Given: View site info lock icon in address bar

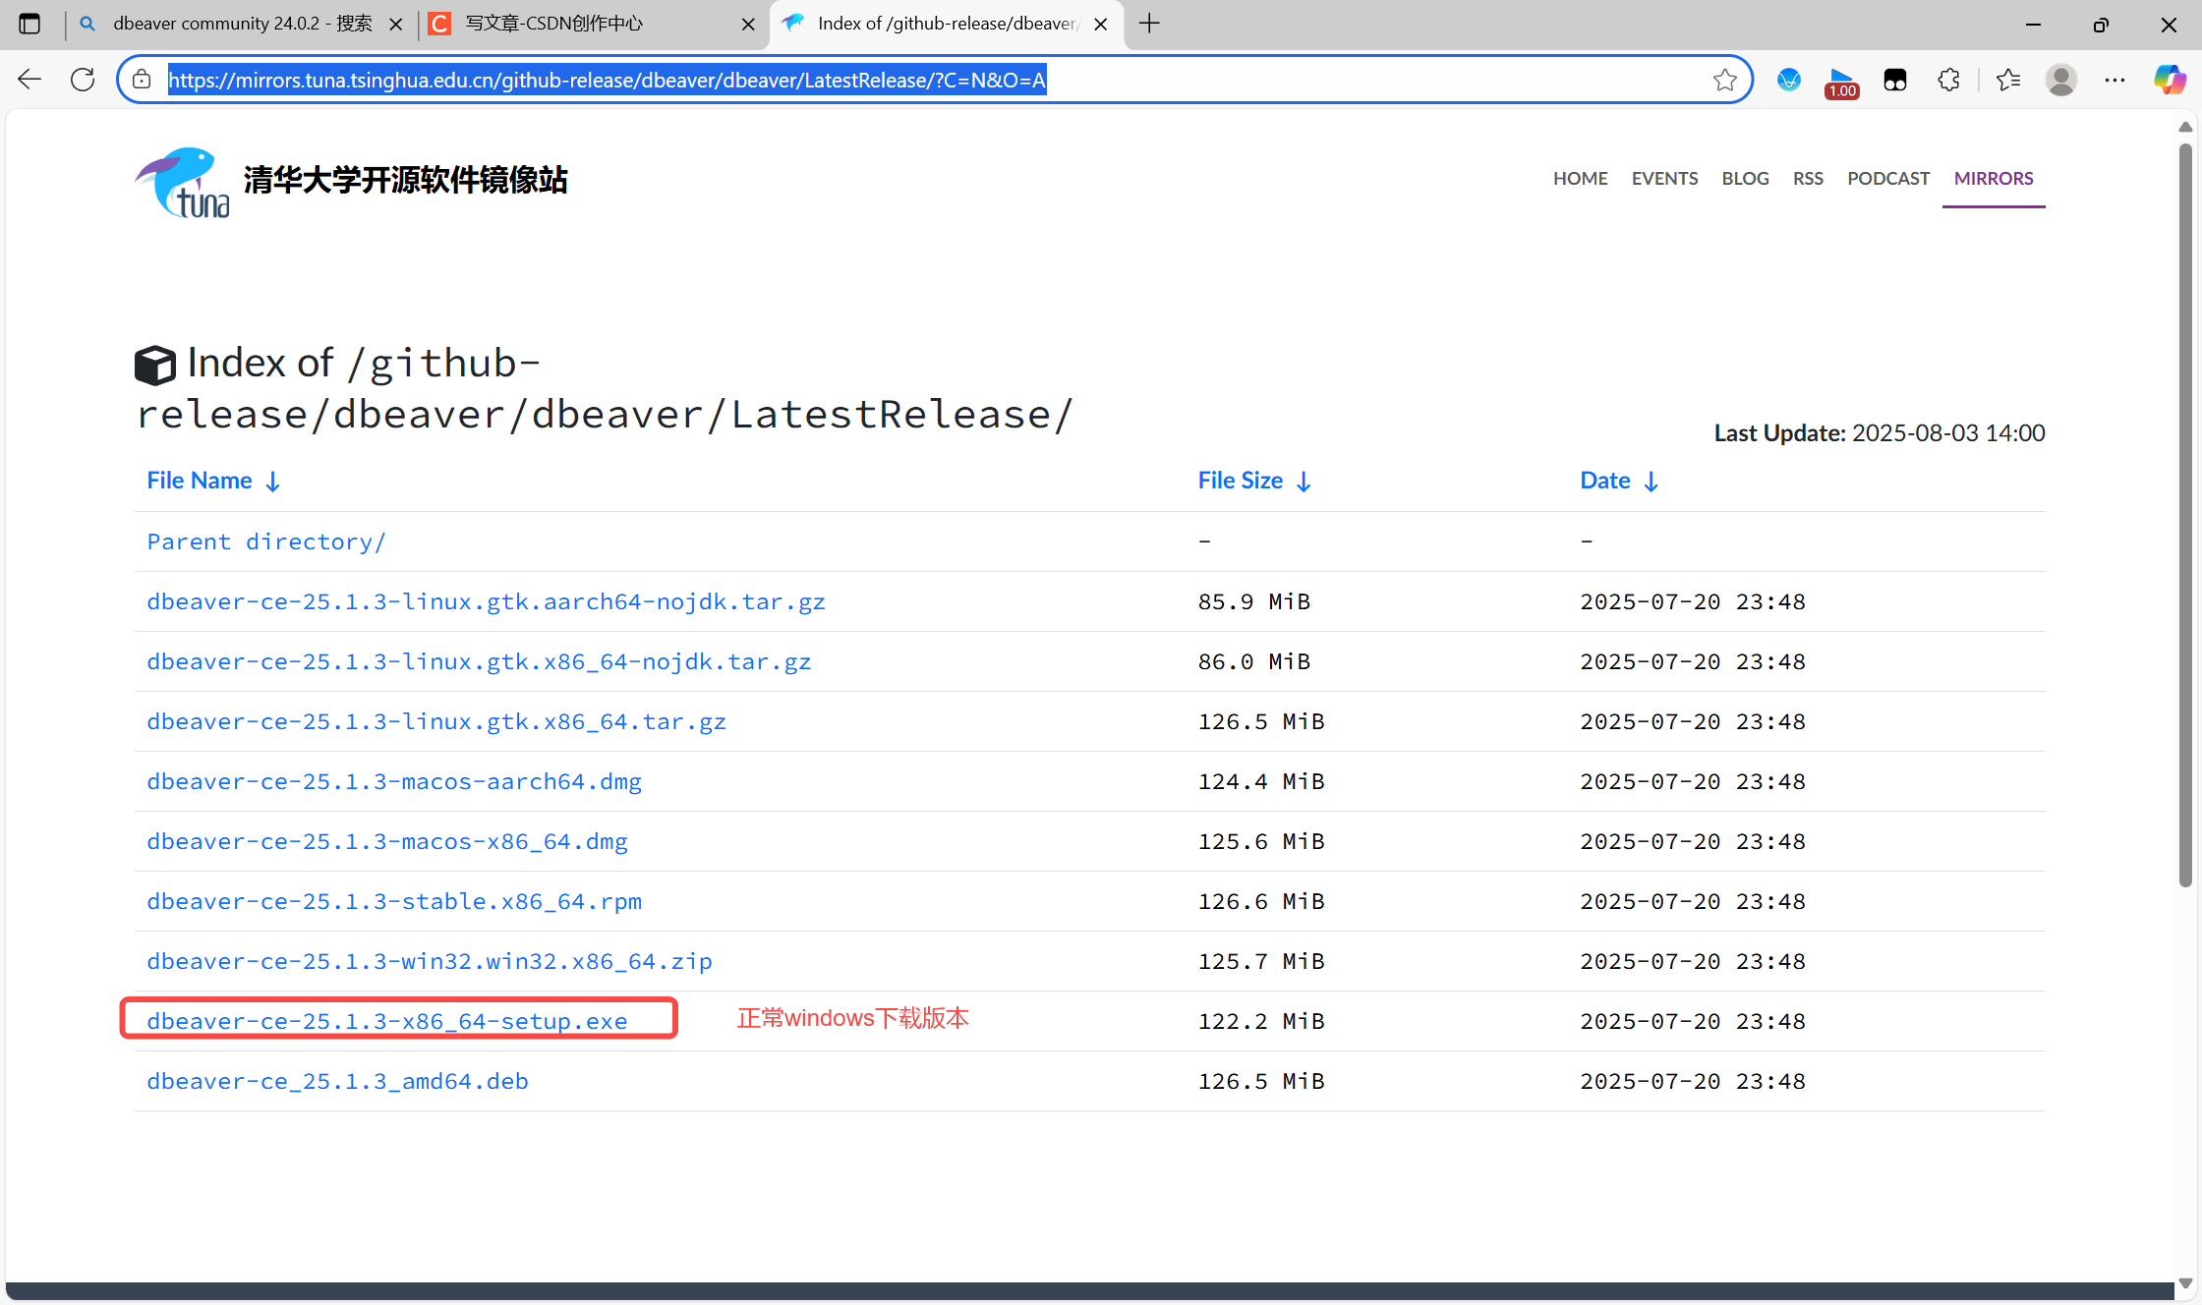Looking at the screenshot, I should tap(142, 80).
